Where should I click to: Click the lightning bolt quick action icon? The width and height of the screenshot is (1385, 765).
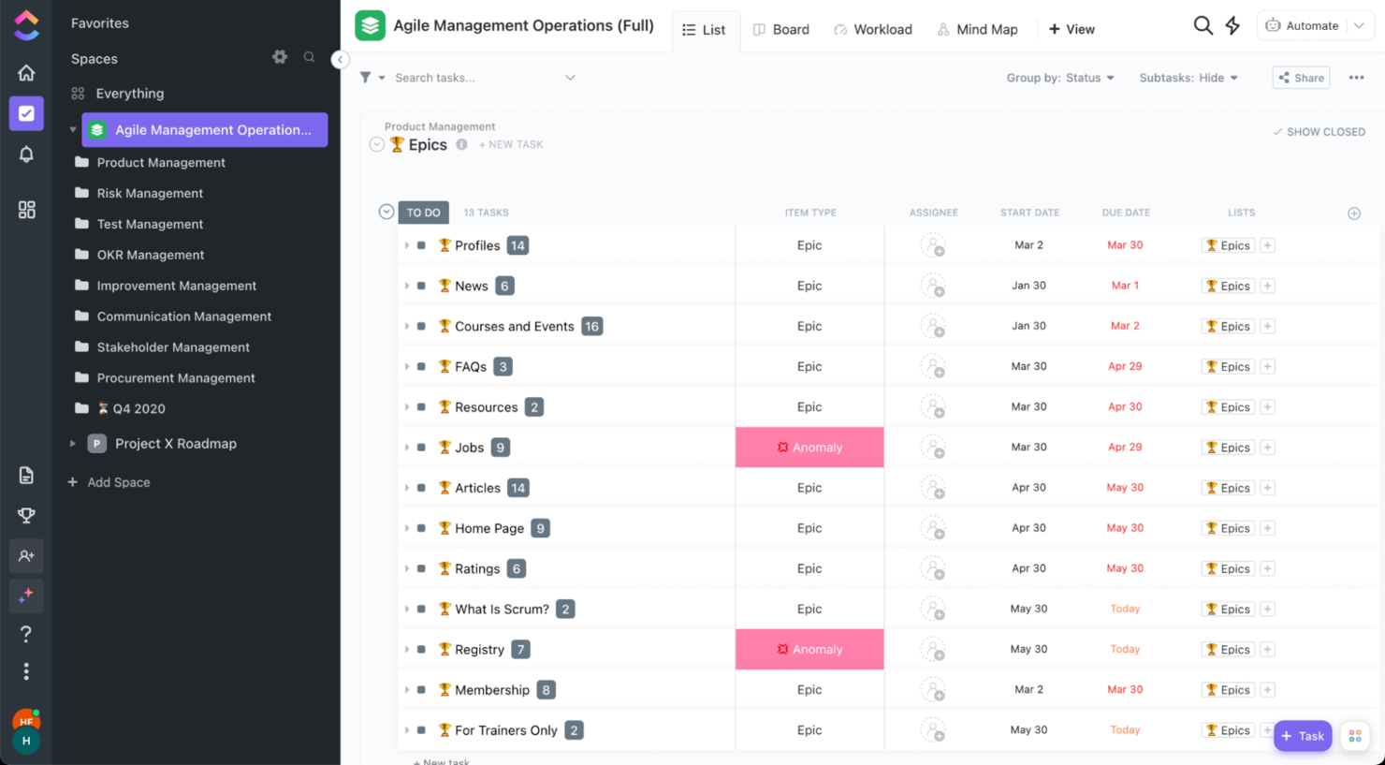coord(1232,25)
